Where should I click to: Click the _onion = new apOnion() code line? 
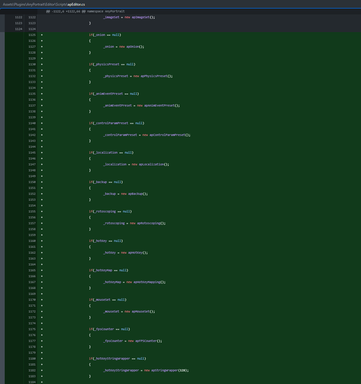[124, 46]
